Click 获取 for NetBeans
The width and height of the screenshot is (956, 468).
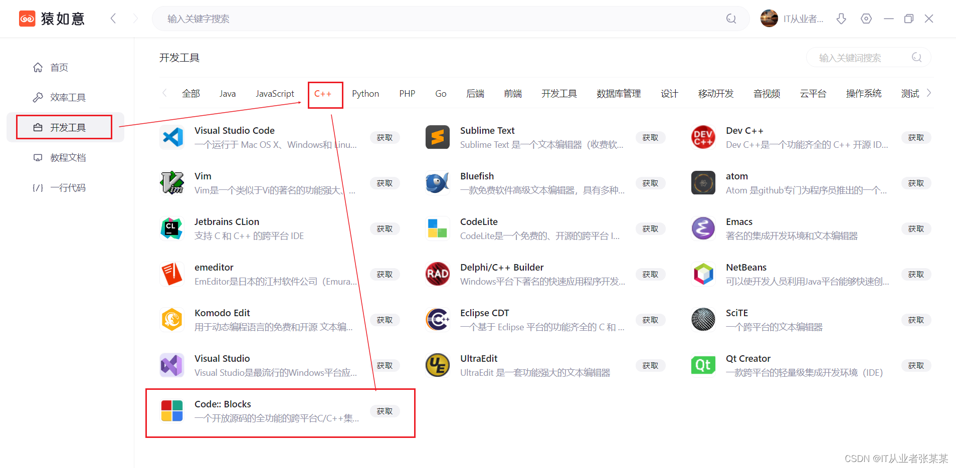[x=916, y=274]
